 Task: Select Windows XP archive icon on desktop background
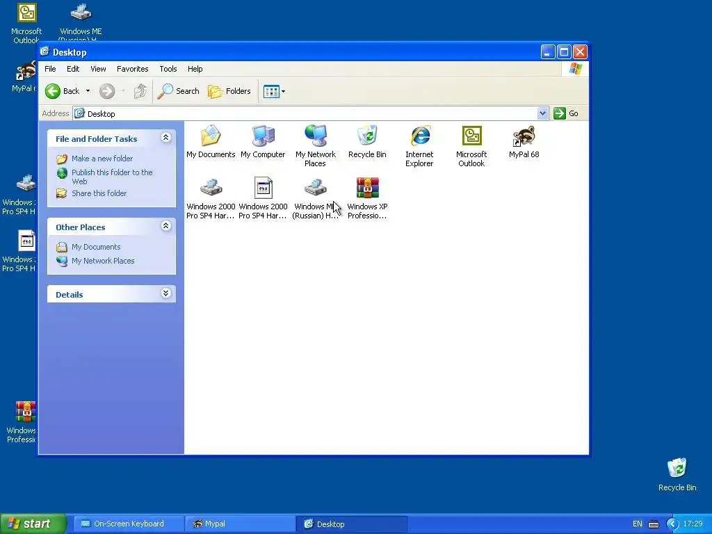click(22, 422)
